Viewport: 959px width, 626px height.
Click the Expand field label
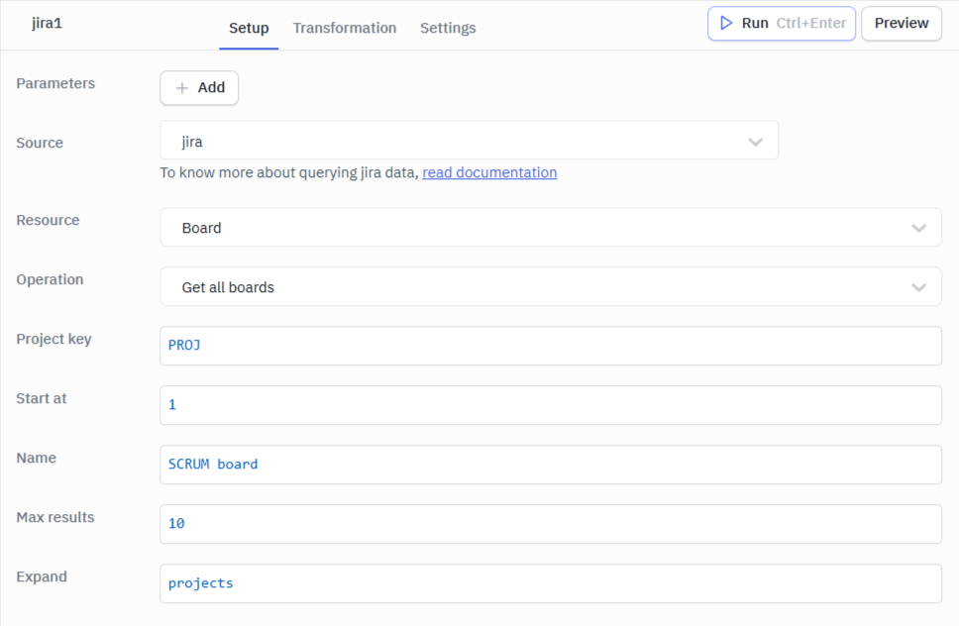click(x=42, y=576)
